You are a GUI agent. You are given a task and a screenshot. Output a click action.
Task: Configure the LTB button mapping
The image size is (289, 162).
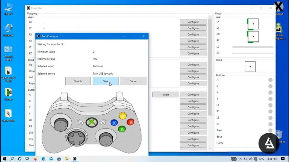coord(193,133)
